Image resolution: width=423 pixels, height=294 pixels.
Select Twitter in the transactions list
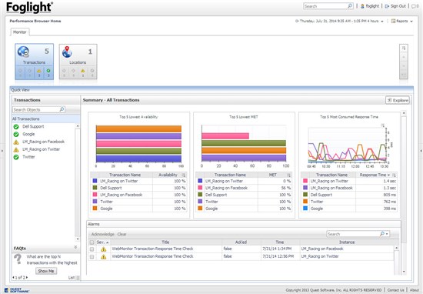tap(29, 157)
